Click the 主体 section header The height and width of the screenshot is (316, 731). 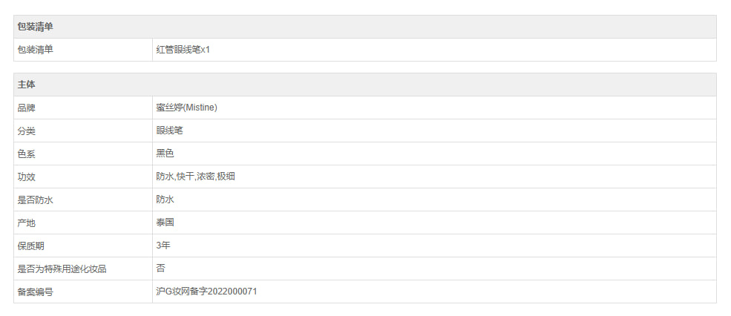(x=26, y=85)
